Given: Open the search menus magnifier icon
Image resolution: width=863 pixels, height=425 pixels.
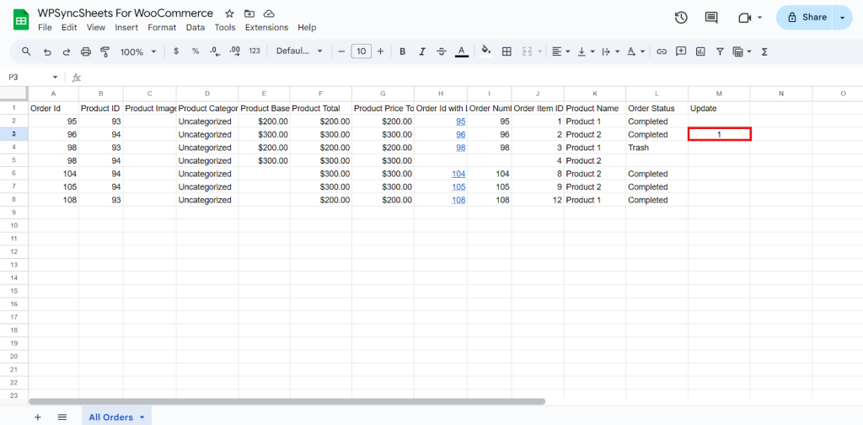Looking at the screenshot, I should click(26, 51).
